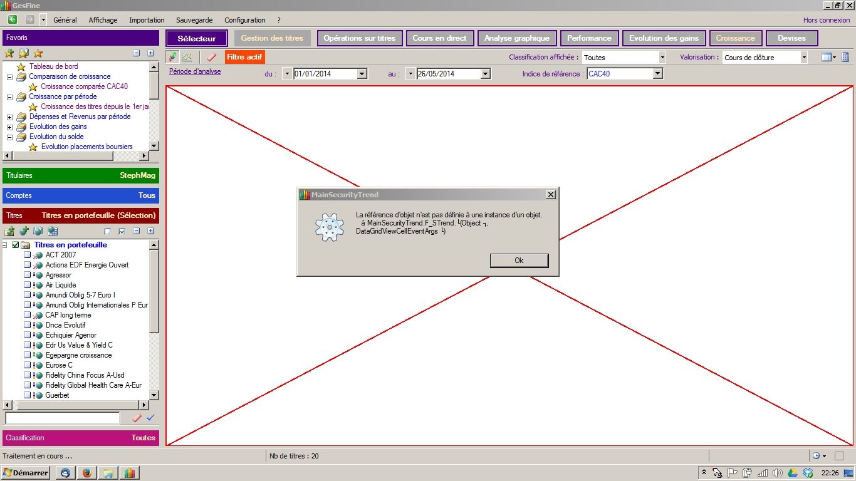Click the search input field below securities list
Screen dimensions: 856x481
[x=62, y=418]
